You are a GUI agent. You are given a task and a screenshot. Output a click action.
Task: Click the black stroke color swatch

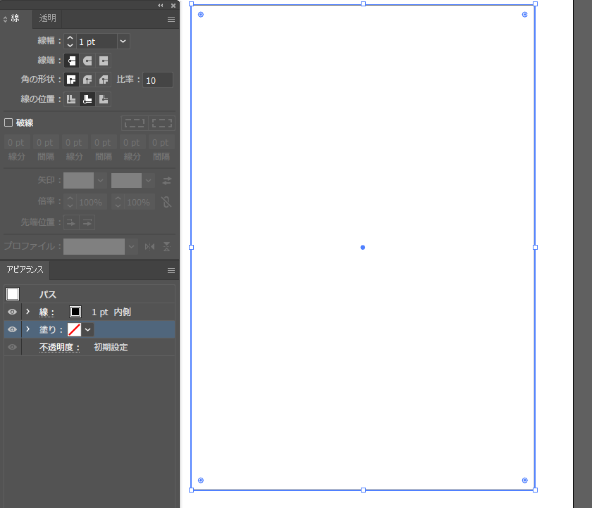tap(75, 312)
